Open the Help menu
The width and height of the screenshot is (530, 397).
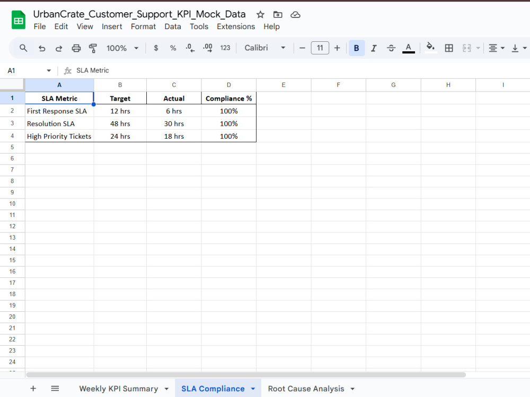(271, 26)
